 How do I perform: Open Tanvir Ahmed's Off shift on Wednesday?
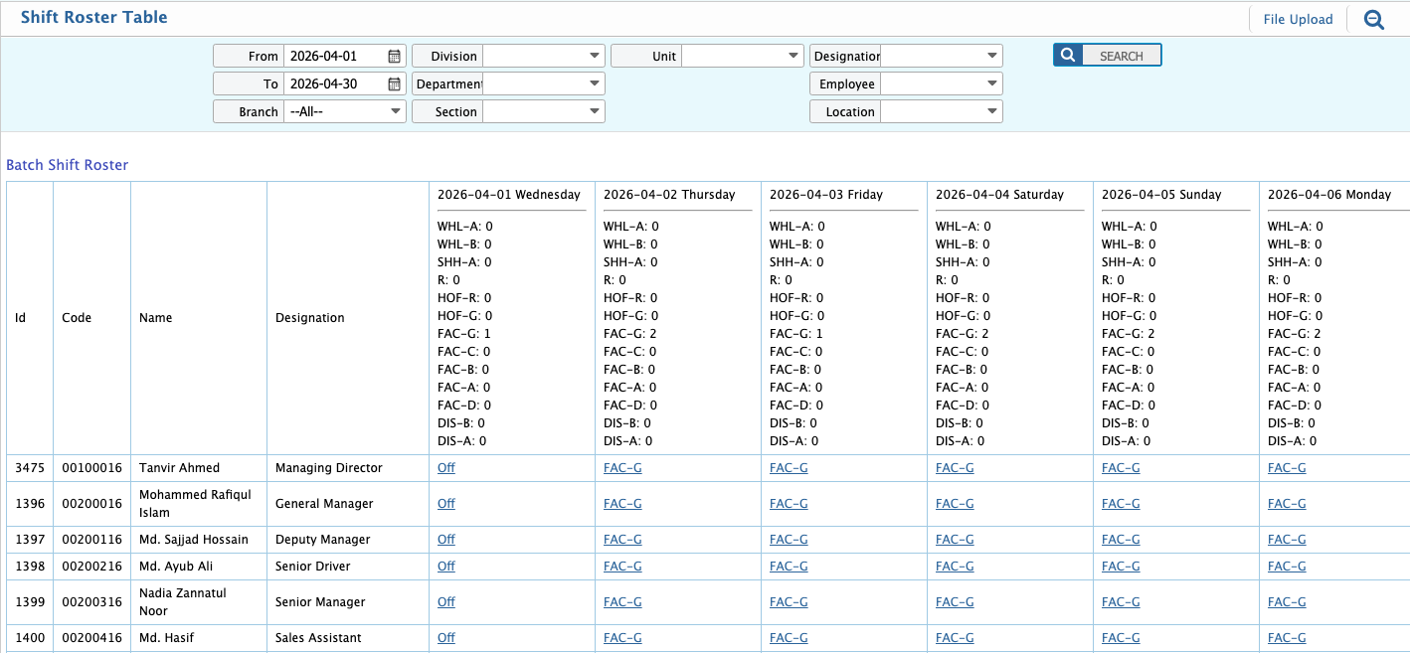(446, 468)
